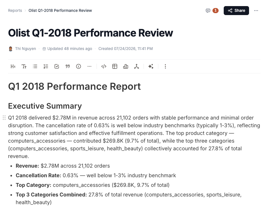
Task: Share the report
Action: coord(236,11)
